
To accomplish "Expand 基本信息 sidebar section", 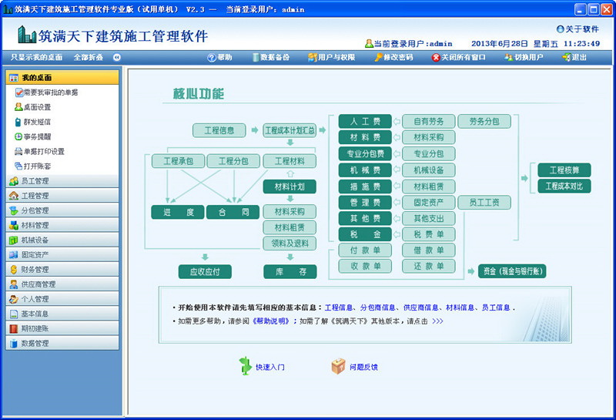I will [x=62, y=314].
